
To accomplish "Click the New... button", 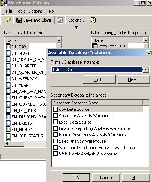I will (134, 79).
